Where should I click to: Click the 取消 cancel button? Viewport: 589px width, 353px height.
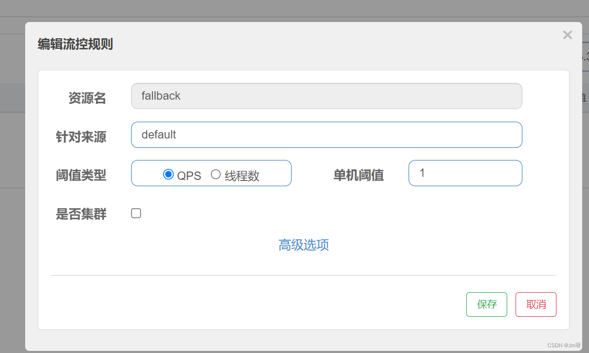536,304
